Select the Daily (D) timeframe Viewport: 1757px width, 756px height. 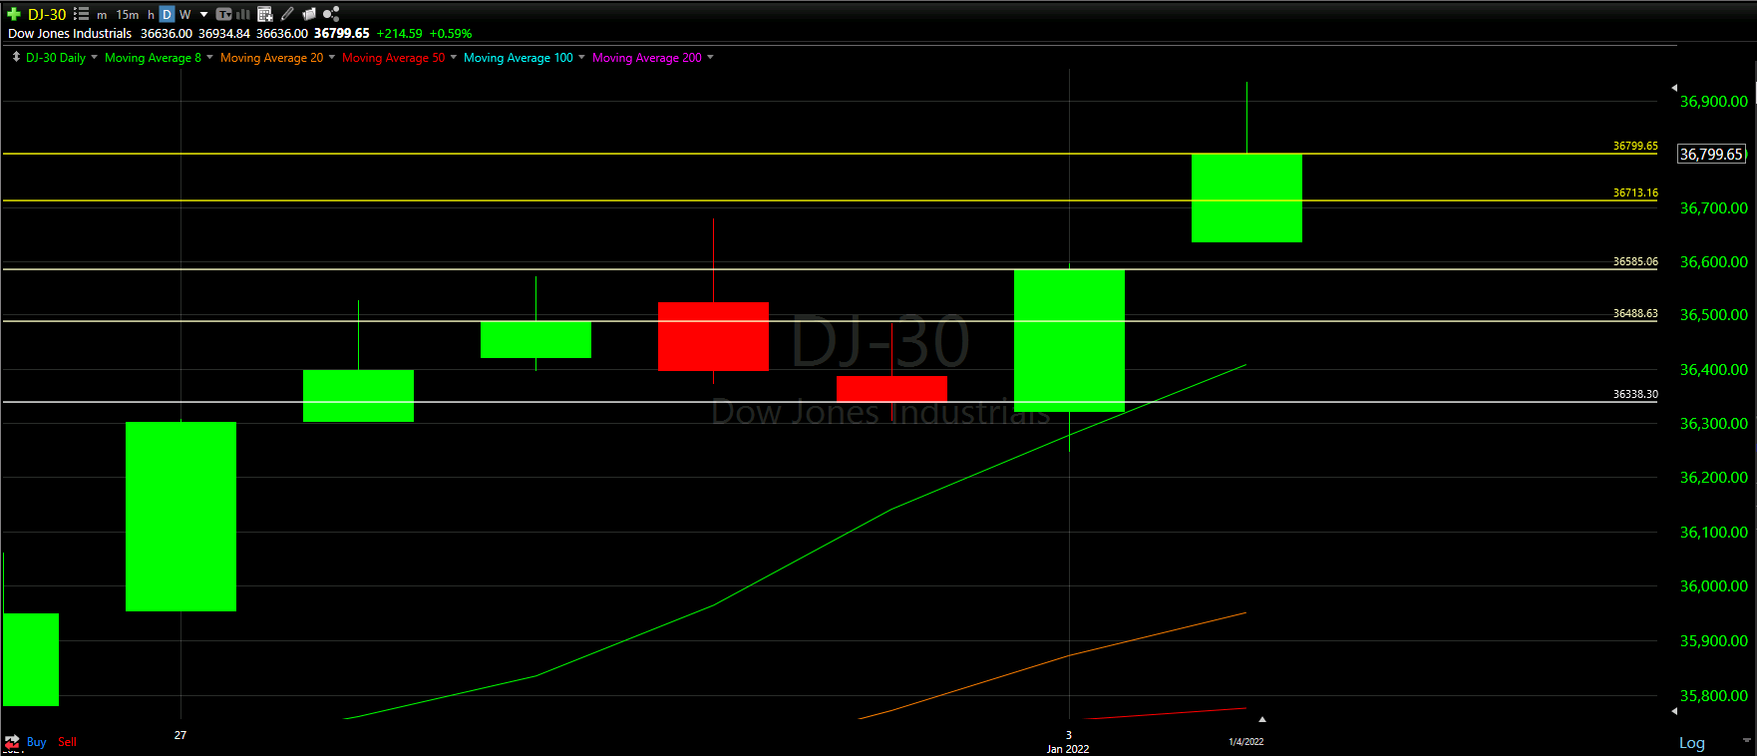pos(167,14)
